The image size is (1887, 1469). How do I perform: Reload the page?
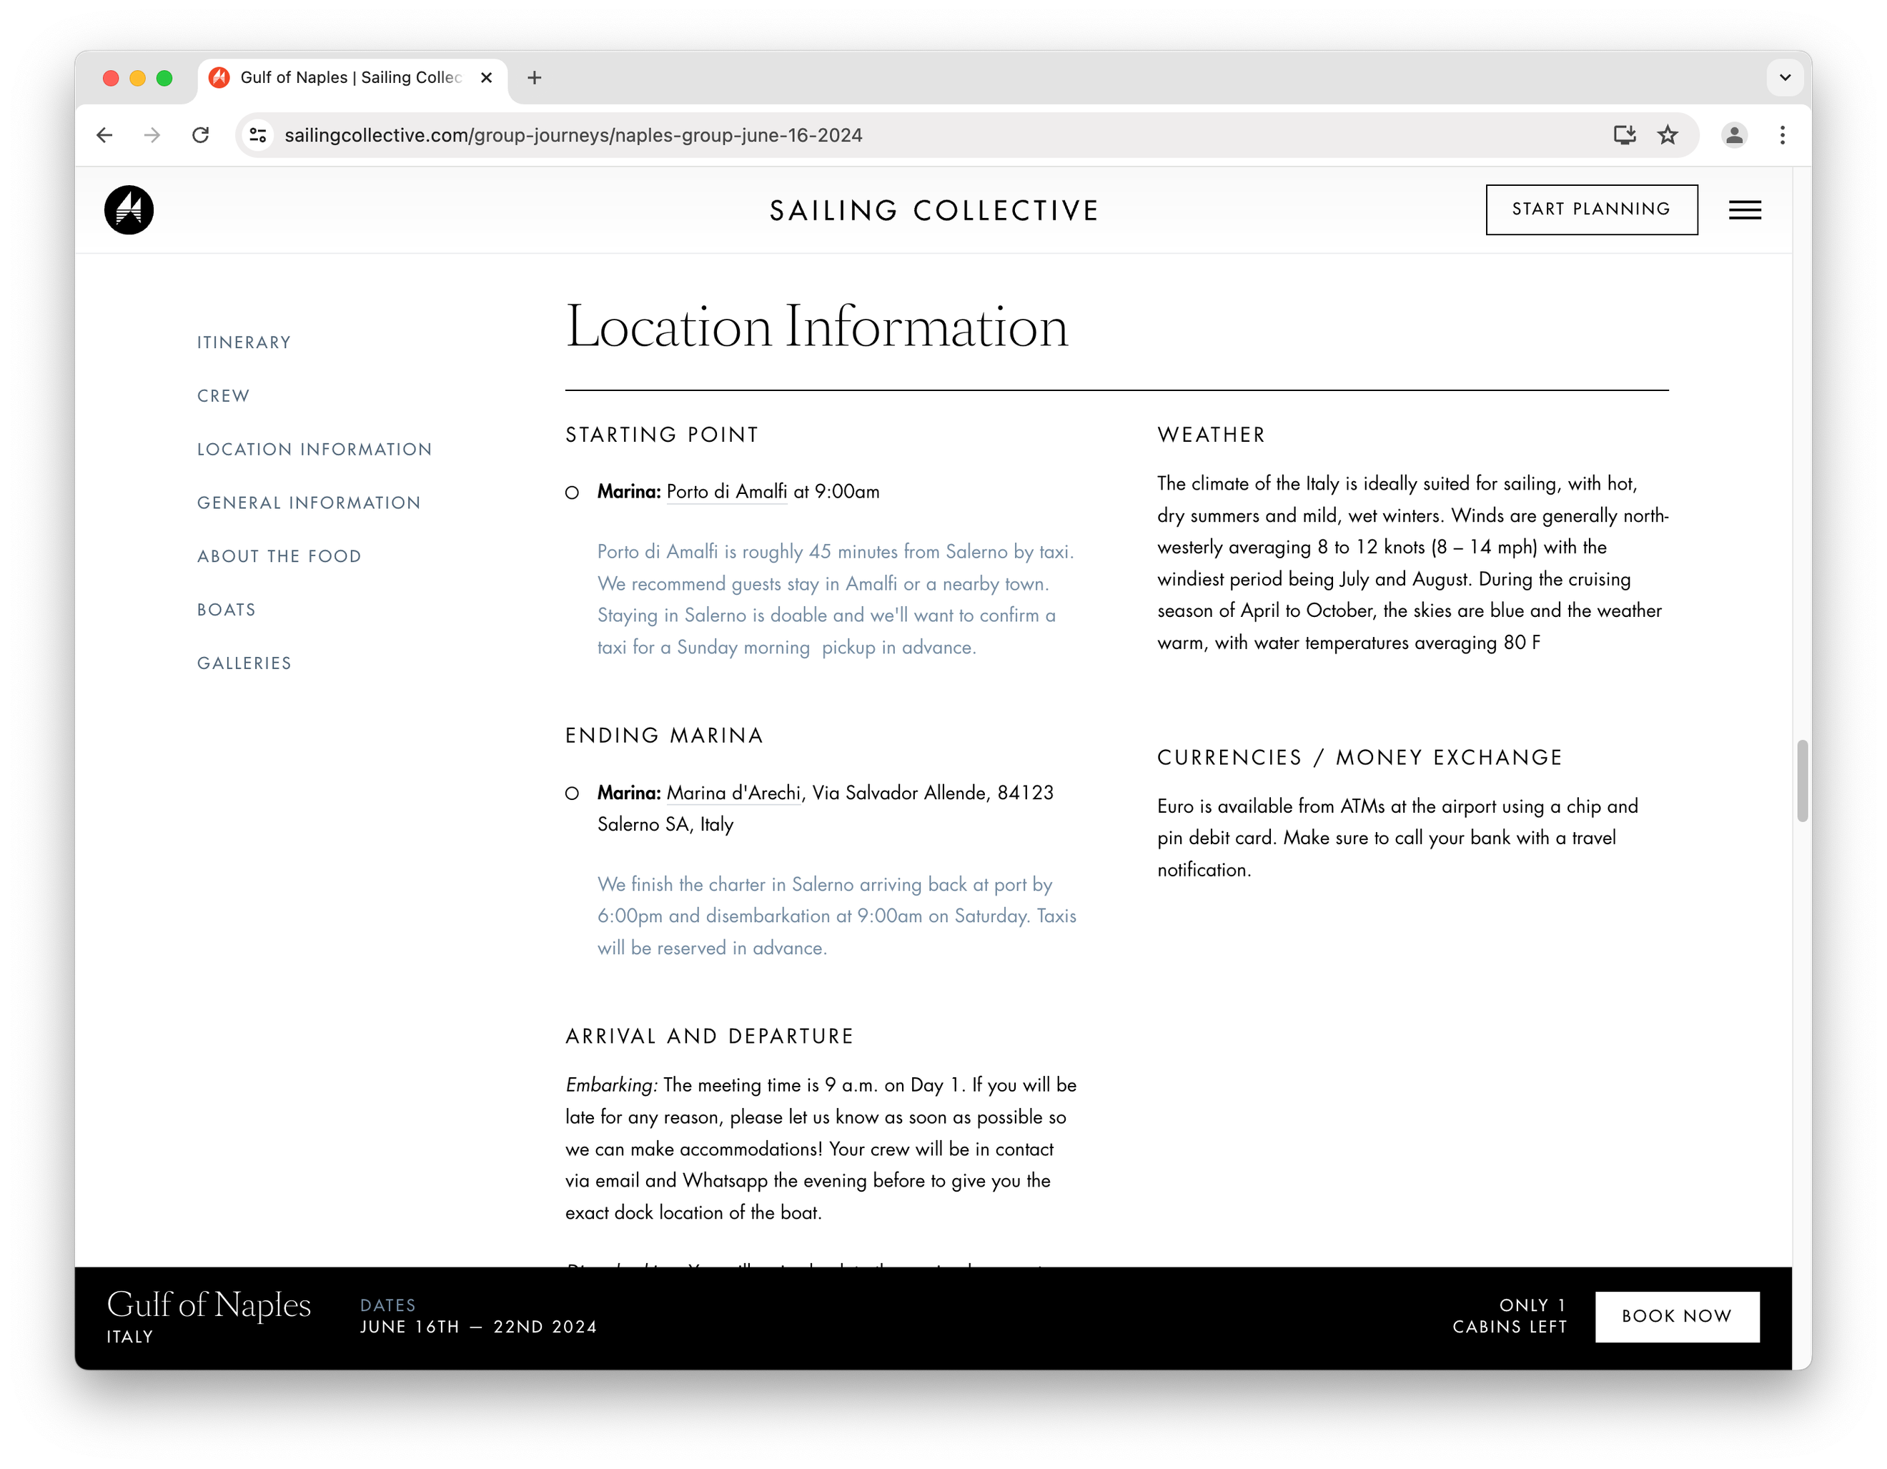tap(200, 135)
